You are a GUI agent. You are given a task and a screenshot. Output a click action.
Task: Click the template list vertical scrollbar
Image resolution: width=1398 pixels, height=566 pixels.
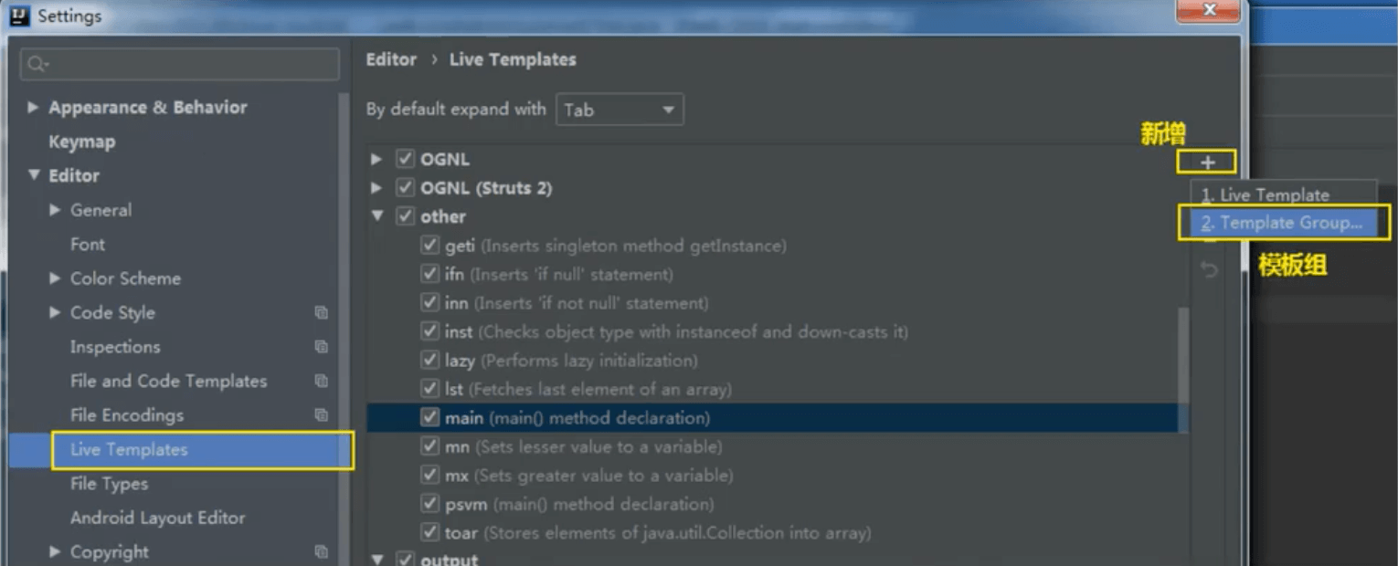pyautogui.click(x=1183, y=356)
